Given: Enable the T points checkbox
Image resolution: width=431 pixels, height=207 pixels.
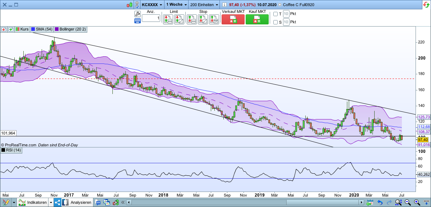Looking at the screenshot, I should pos(275,14).
